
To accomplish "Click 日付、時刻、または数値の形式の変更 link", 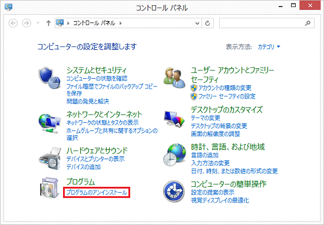I will coord(234,171).
